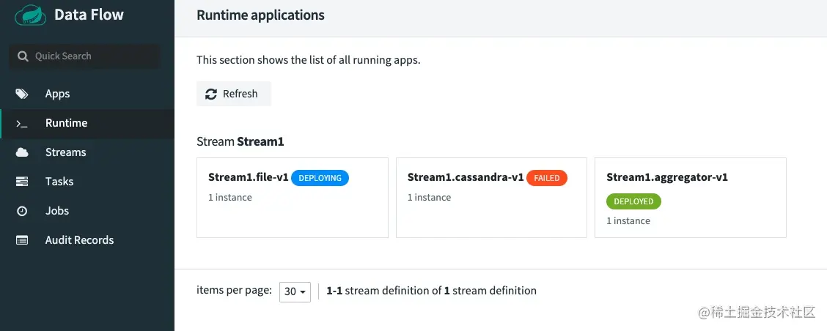This screenshot has width=827, height=331.
Task: Click the Apps tags icon in sidebar
Action: (x=22, y=94)
